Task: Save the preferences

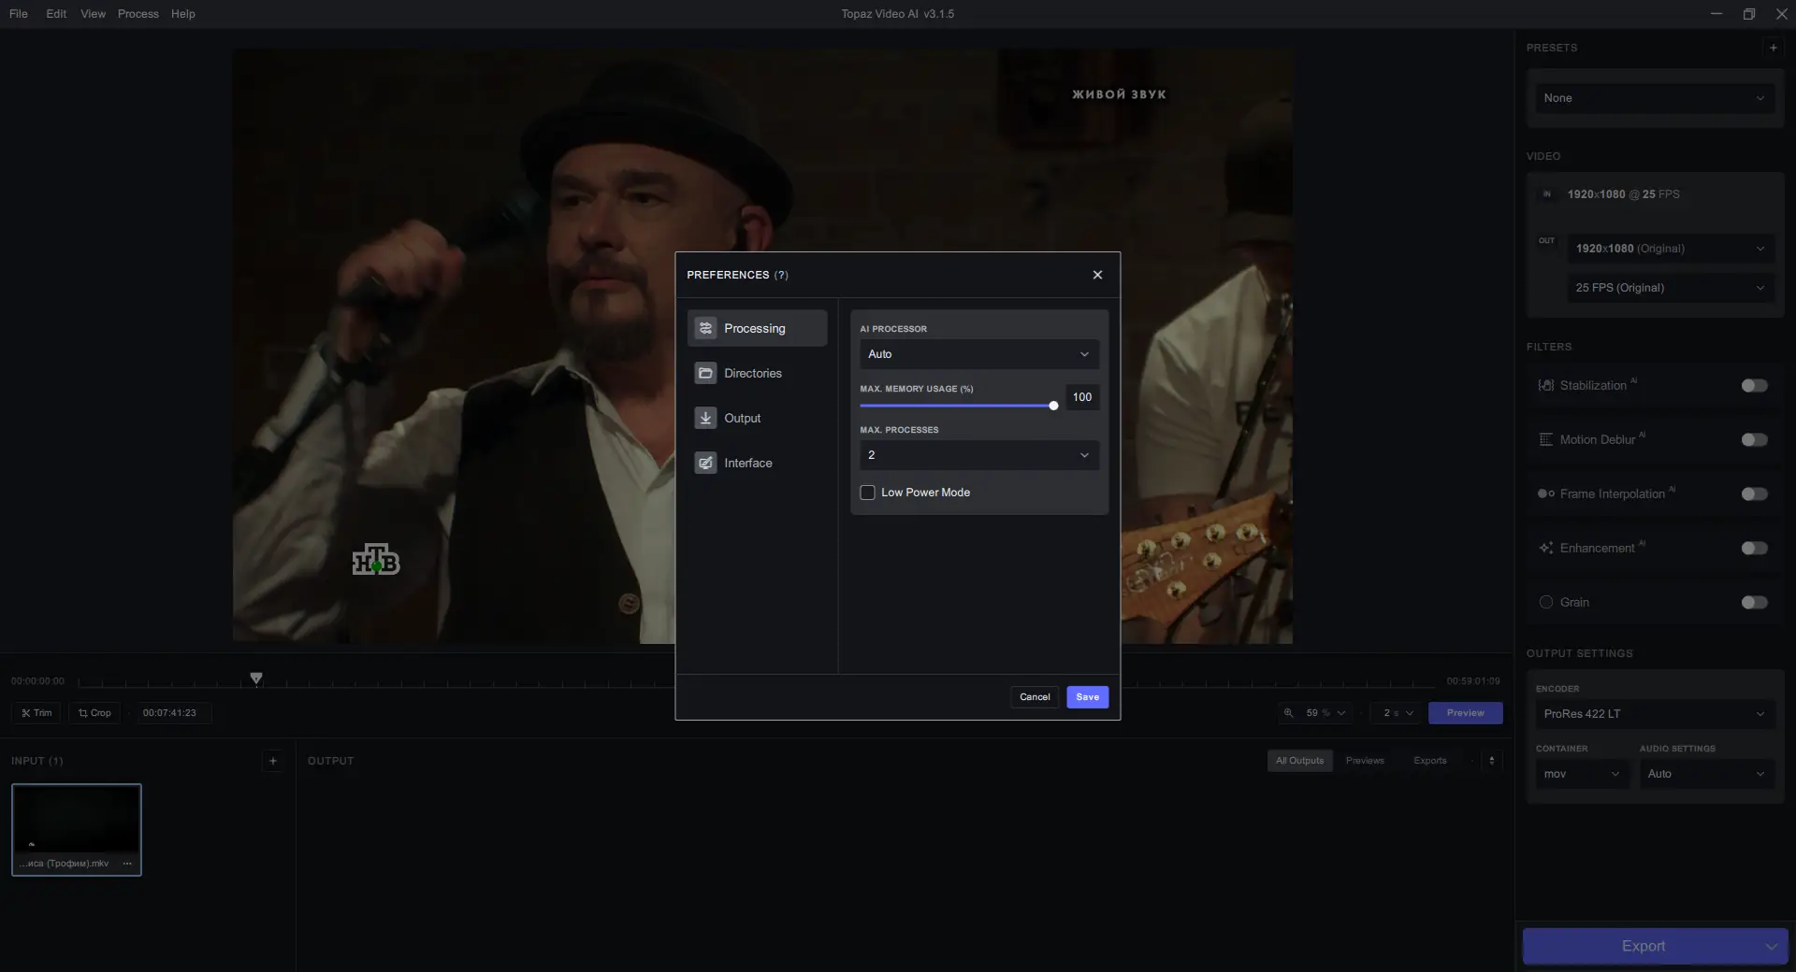Action: tap(1087, 697)
